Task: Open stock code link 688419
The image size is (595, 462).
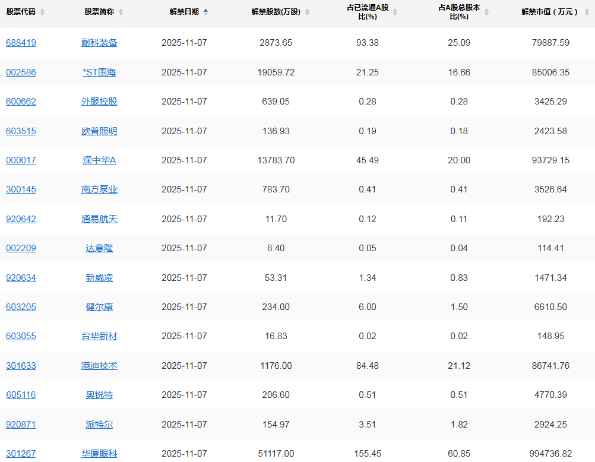Action: click(21, 43)
